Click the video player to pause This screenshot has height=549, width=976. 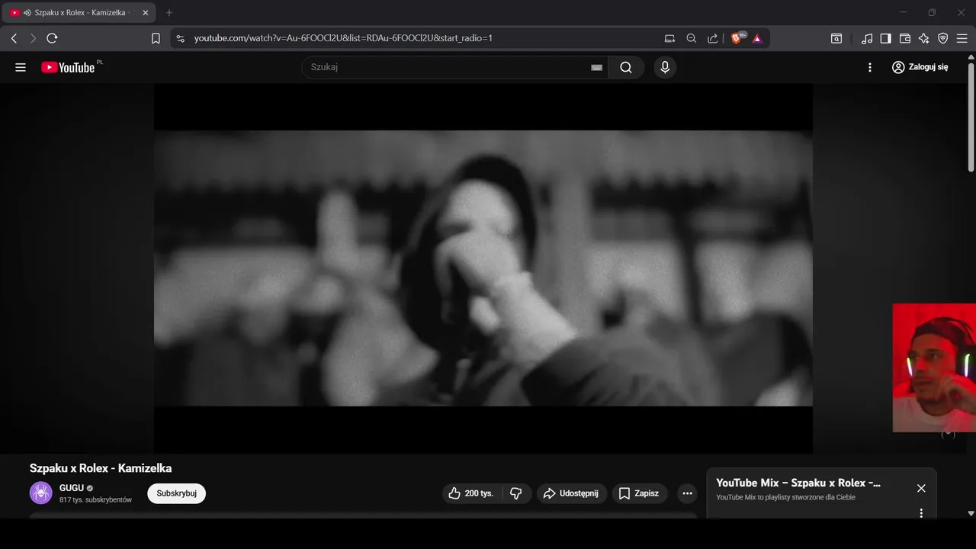point(483,268)
